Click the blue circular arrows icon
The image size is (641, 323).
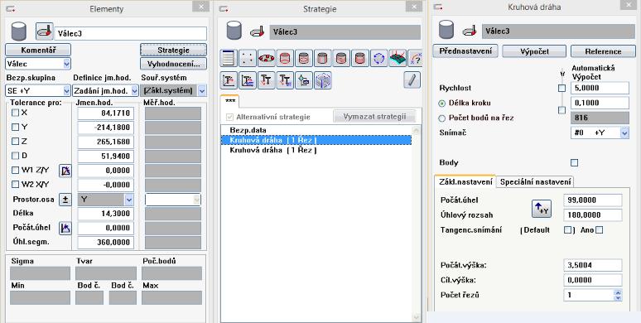(379, 59)
